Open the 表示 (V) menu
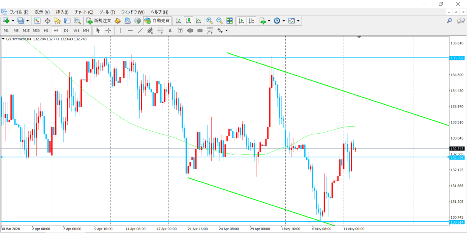 click(x=42, y=12)
